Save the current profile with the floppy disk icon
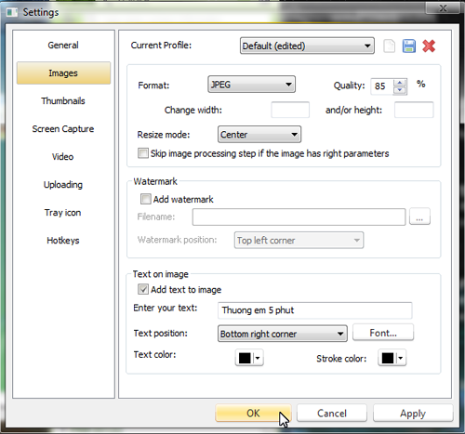Image resolution: width=465 pixels, height=434 pixels. click(409, 46)
